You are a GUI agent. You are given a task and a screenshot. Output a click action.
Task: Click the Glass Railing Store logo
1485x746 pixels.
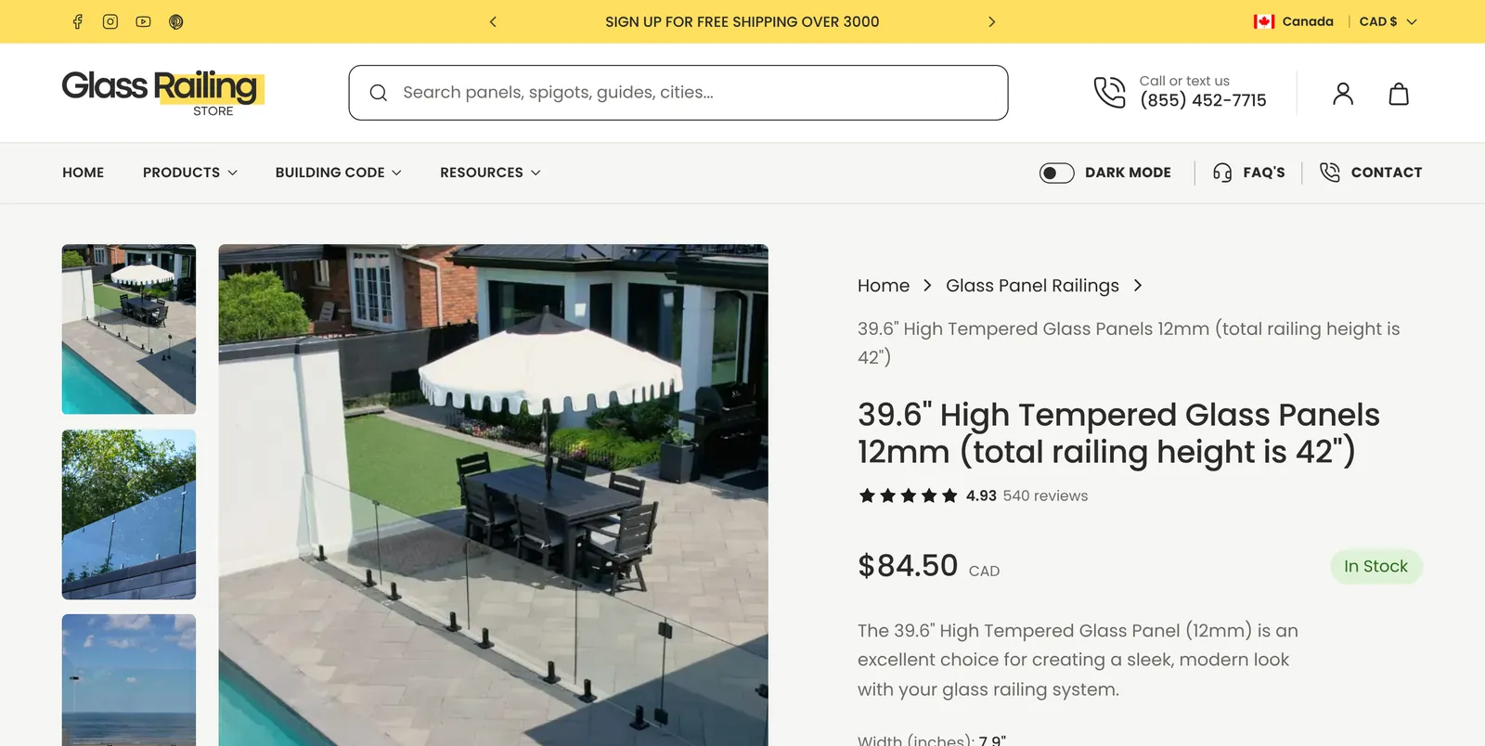[163, 93]
